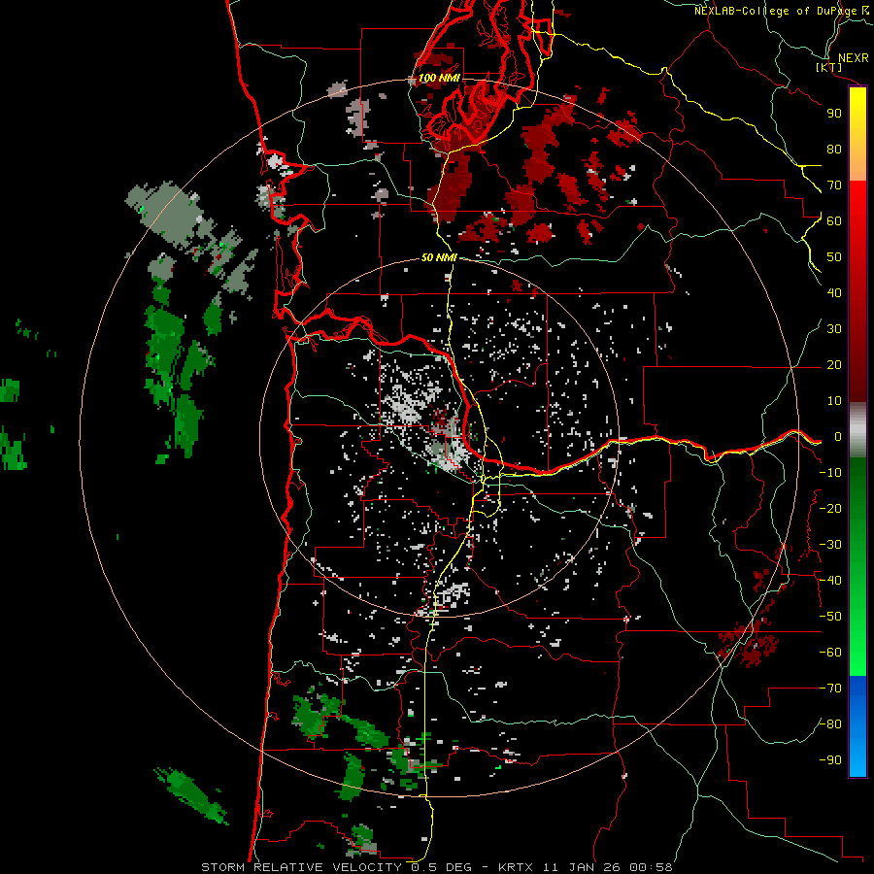The height and width of the screenshot is (874, 874).
Task: Click the positive 10 knot scale label
Action: [834, 401]
